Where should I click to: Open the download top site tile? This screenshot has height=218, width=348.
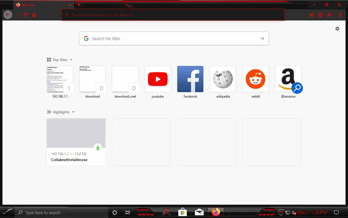[92, 82]
